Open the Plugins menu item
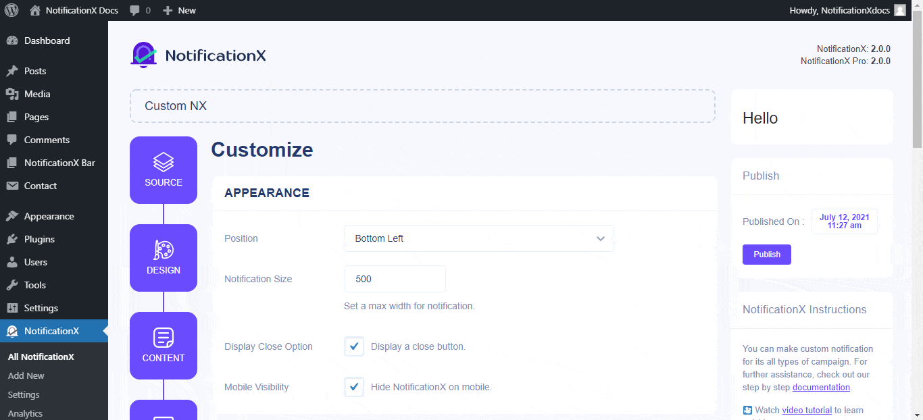Screen dimensions: 923x420 (x=39, y=239)
